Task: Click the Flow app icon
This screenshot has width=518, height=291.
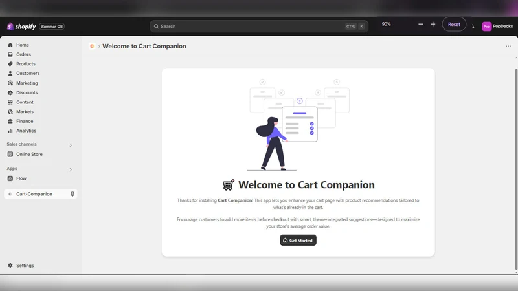Action: (x=10, y=178)
